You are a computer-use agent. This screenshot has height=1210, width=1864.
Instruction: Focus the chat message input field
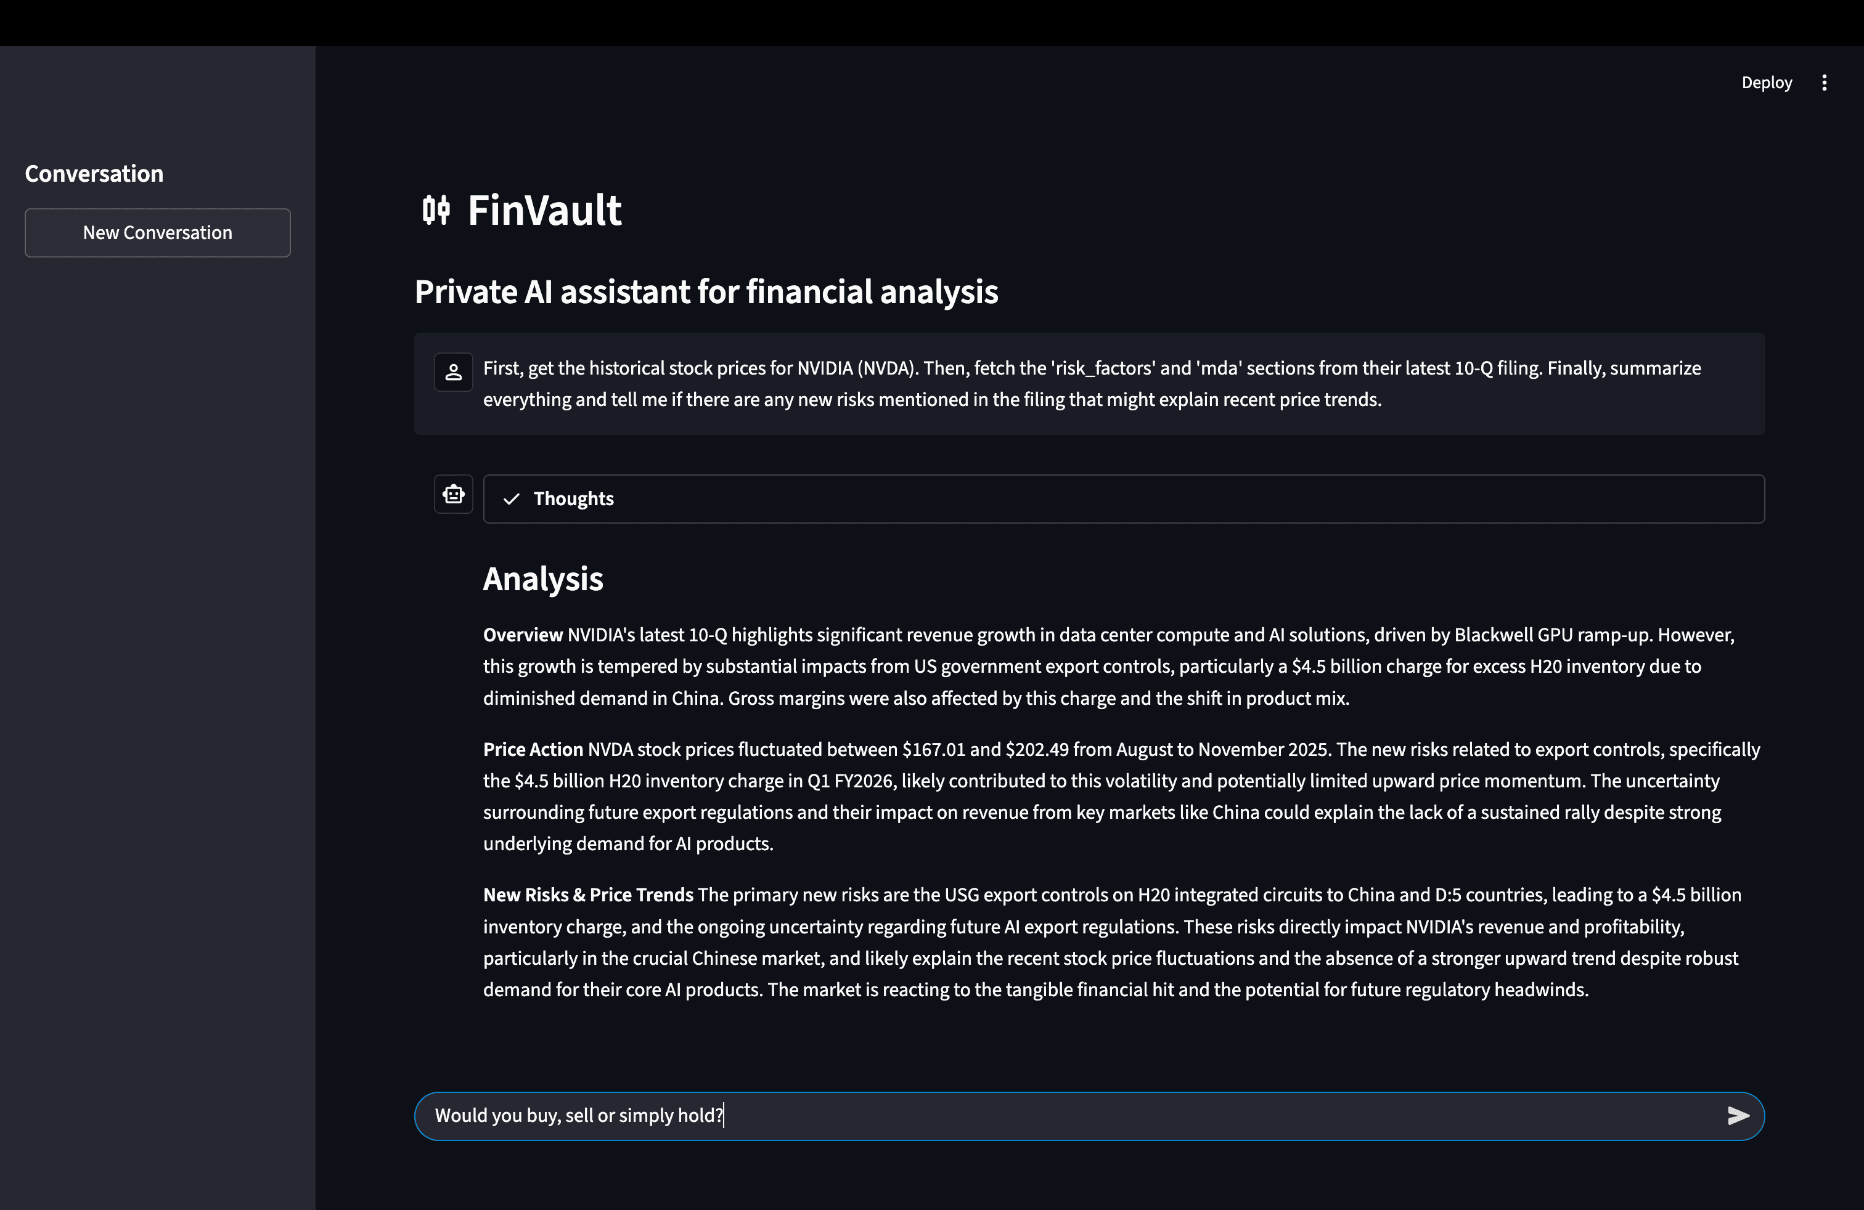1065,1115
